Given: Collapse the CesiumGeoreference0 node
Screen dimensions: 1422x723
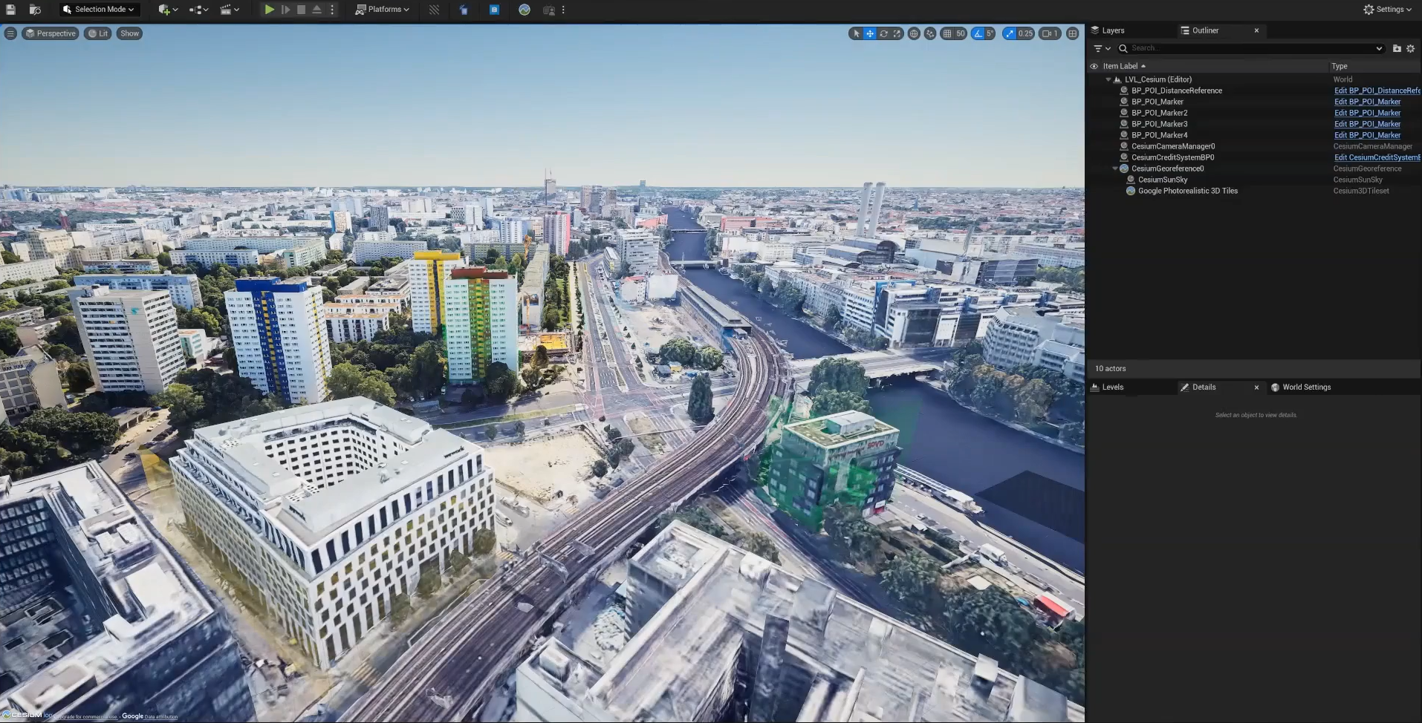Looking at the screenshot, I should 1115,169.
